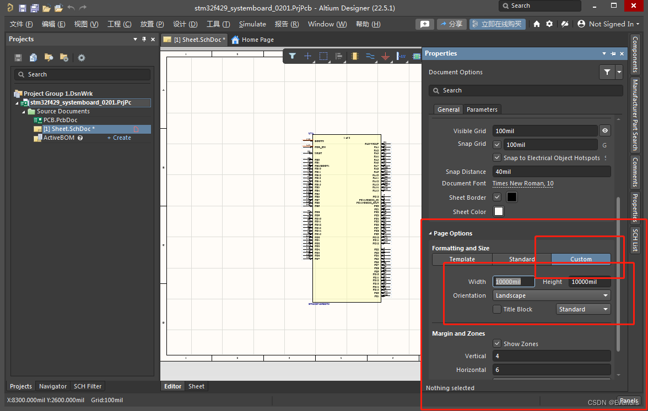The width and height of the screenshot is (648, 411).
Task: Click the Project Options folder-gear icon
Action: click(64, 58)
